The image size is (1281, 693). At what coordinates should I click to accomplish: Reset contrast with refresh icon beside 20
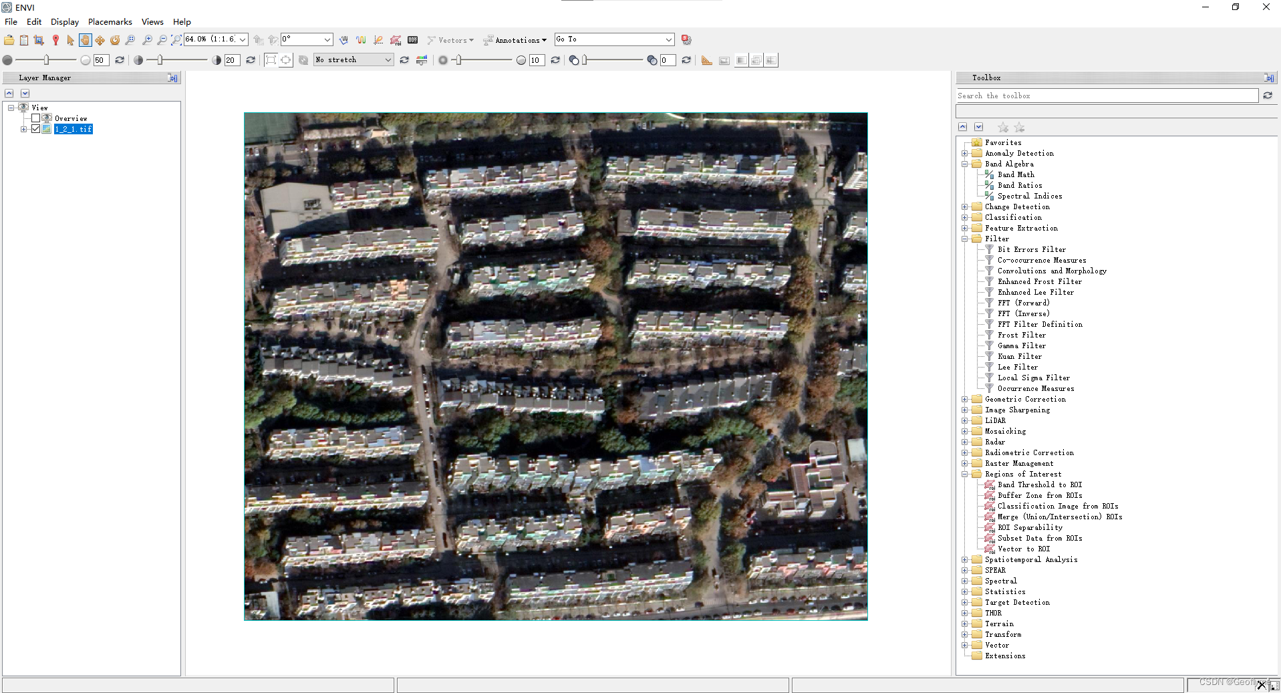click(251, 60)
